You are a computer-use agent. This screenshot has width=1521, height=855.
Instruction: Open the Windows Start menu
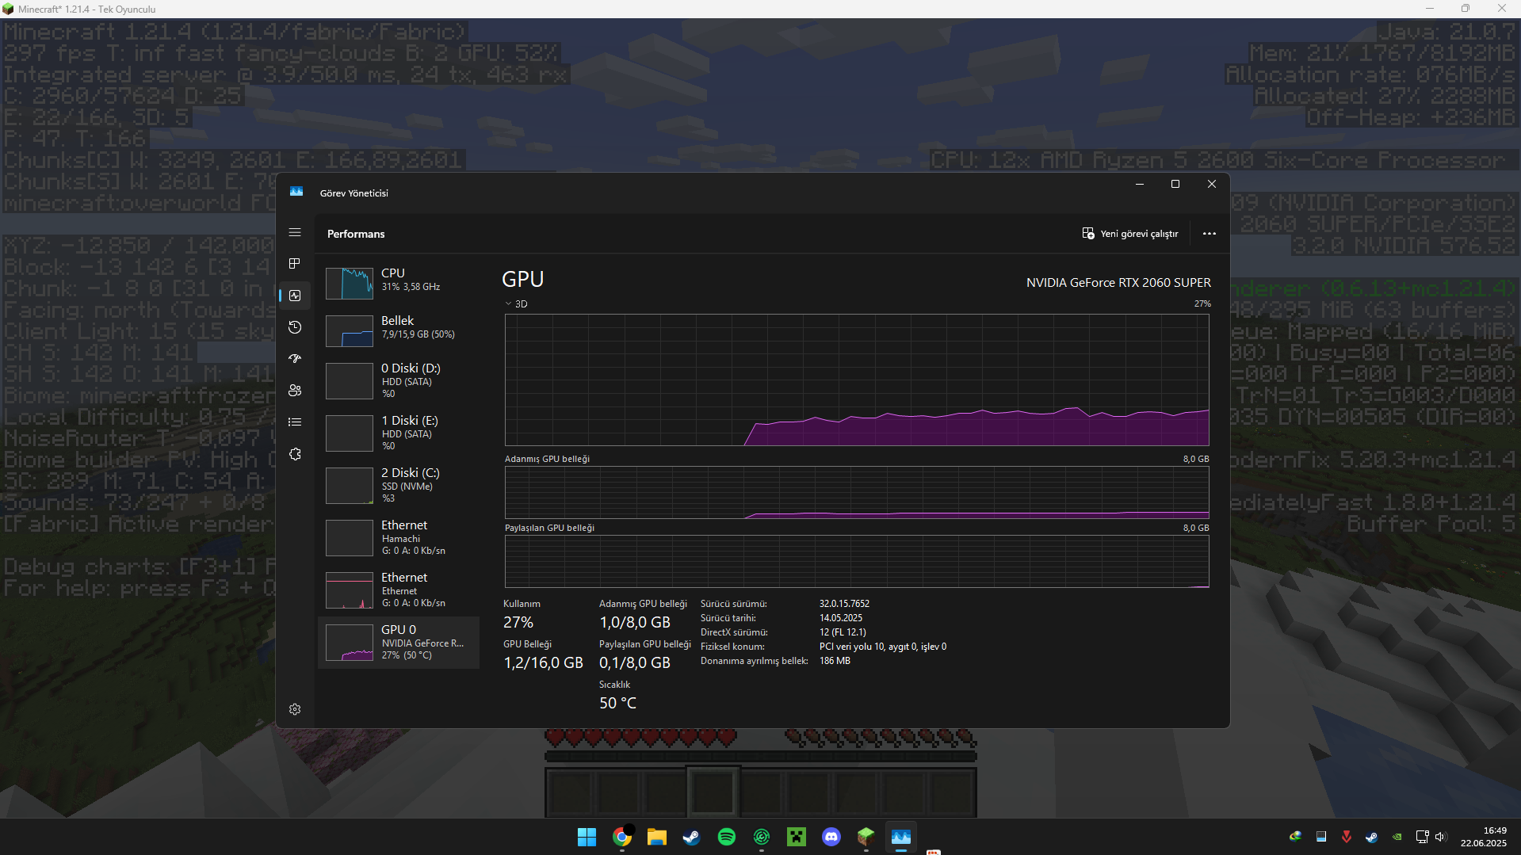click(587, 837)
